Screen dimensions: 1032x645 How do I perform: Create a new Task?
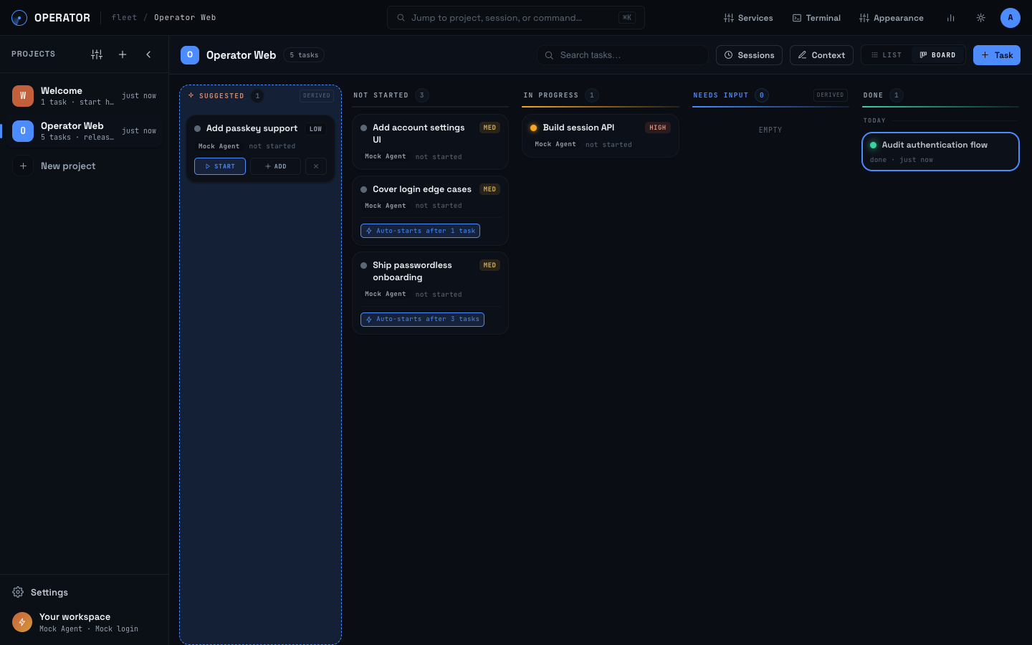tap(997, 55)
